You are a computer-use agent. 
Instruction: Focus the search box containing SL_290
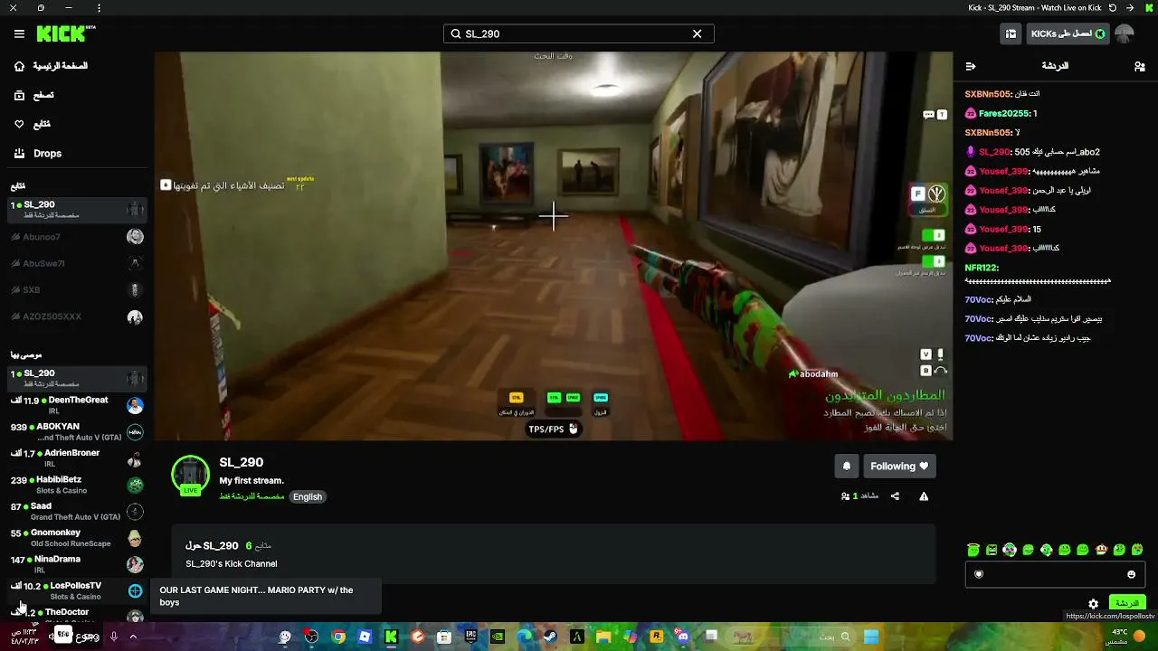pyautogui.click(x=578, y=33)
